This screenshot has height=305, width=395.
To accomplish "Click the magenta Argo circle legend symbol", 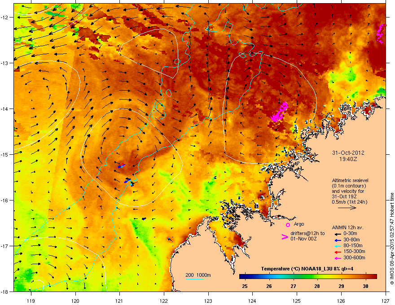I will (x=288, y=225).
